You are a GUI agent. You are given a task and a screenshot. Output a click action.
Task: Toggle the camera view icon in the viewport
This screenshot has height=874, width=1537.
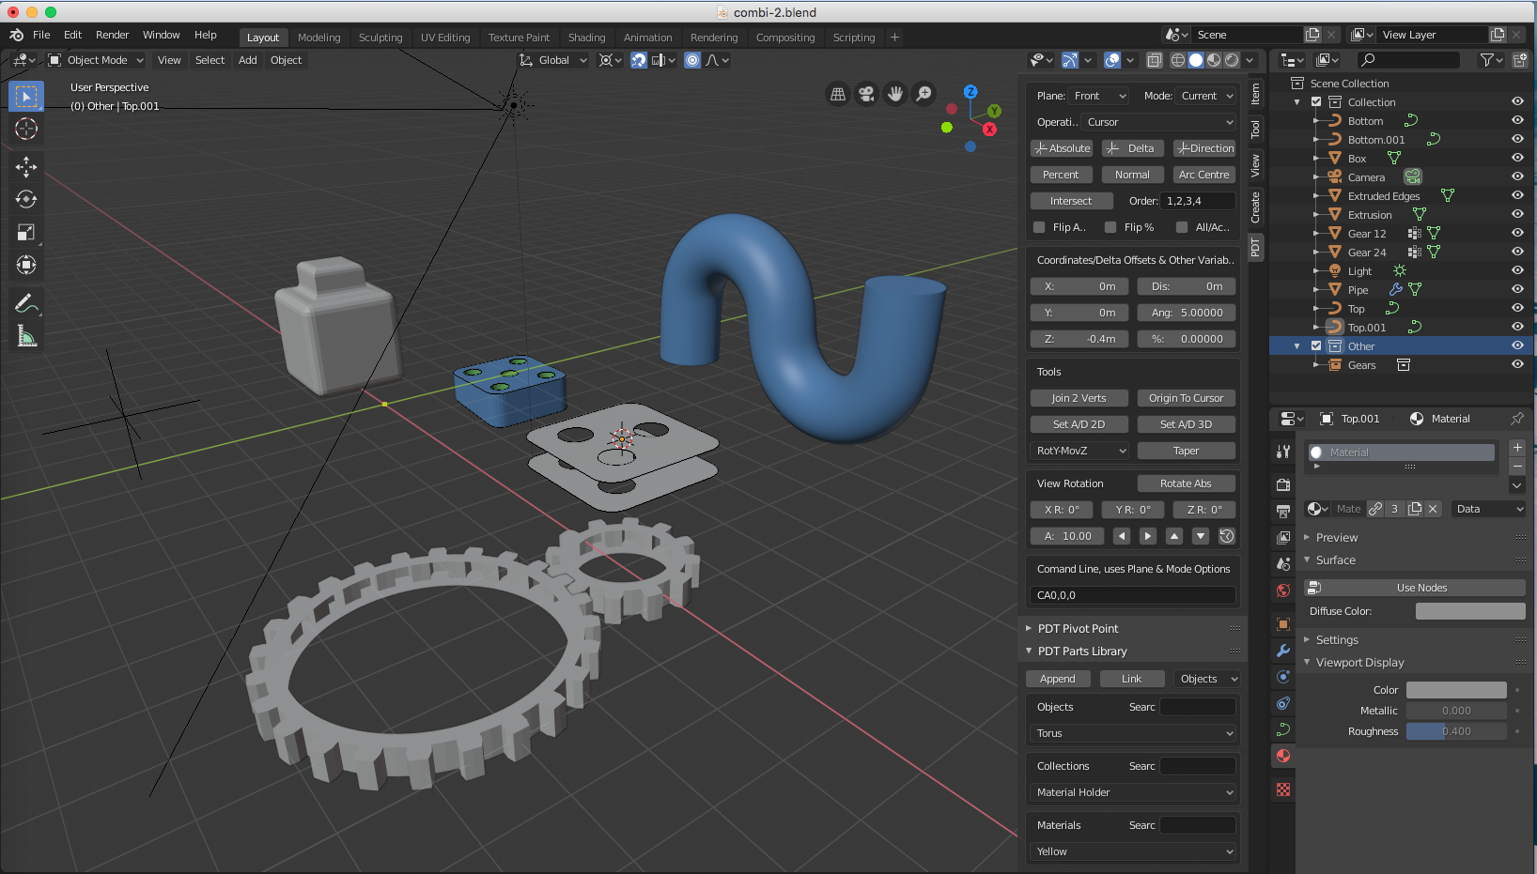[x=866, y=94]
